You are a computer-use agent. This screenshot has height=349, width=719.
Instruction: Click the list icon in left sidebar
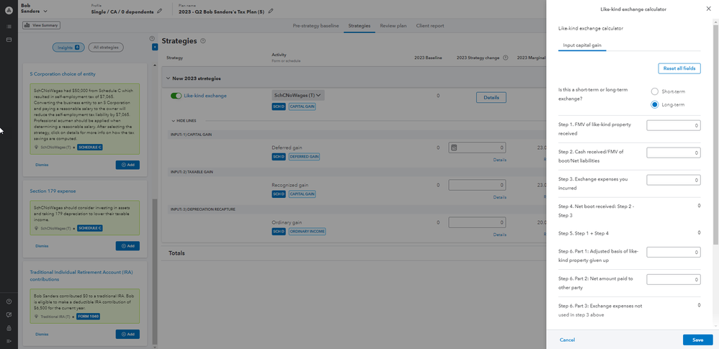click(x=9, y=27)
